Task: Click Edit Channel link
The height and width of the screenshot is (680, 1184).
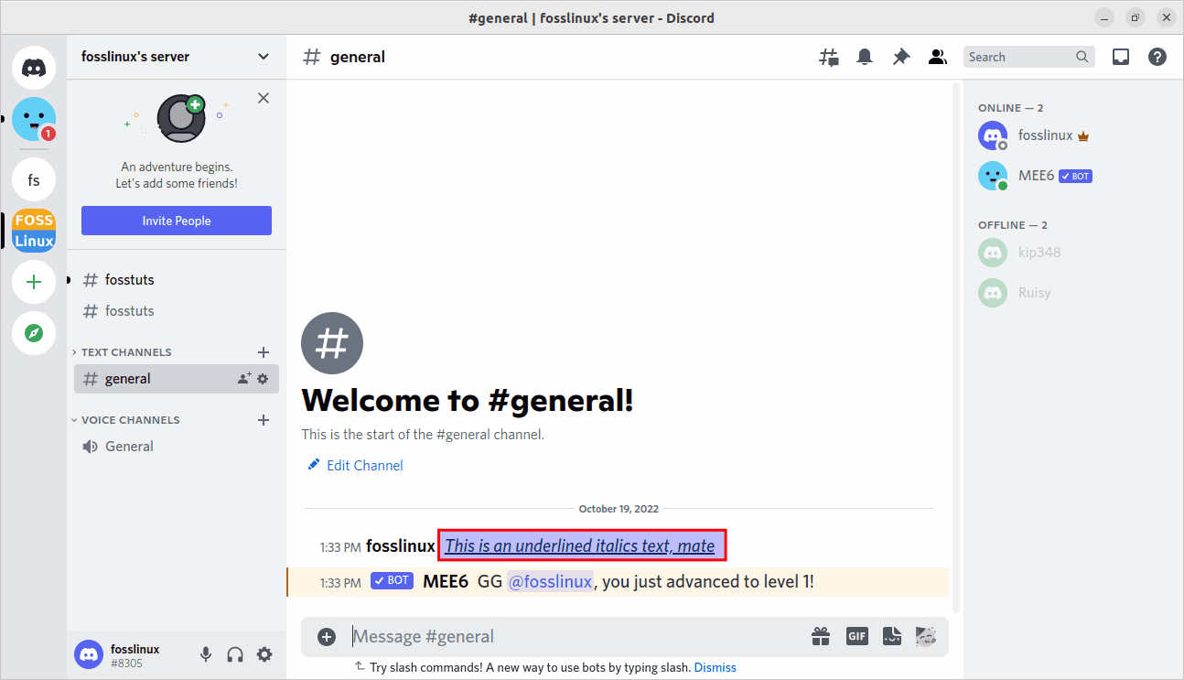Action: 355,466
